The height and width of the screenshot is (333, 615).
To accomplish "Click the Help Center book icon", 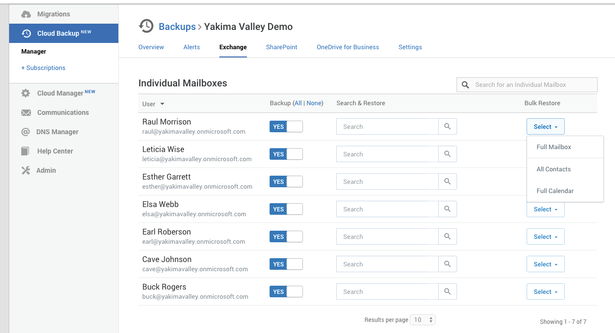I will [25, 151].
